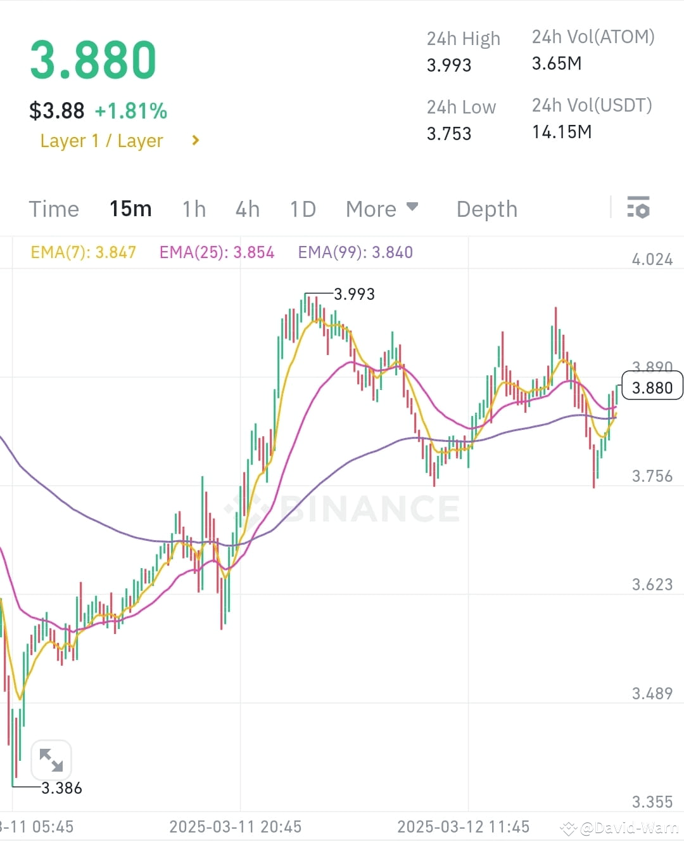The height and width of the screenshot is (842, 684).
Task: Toggle the EMA(25) indicator label
Action: pyautogui.click(x=217, y=252)
